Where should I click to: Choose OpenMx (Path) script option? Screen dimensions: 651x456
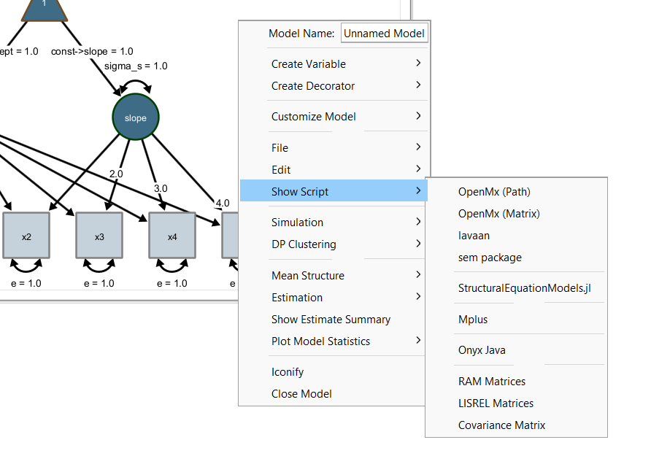click(x=494, y=192)
